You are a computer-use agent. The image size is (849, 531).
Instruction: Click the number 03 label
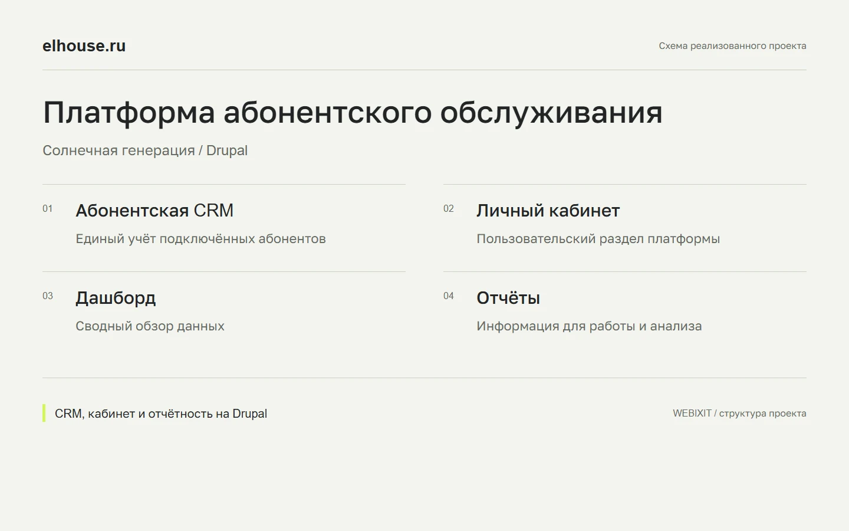click(48, 296)
